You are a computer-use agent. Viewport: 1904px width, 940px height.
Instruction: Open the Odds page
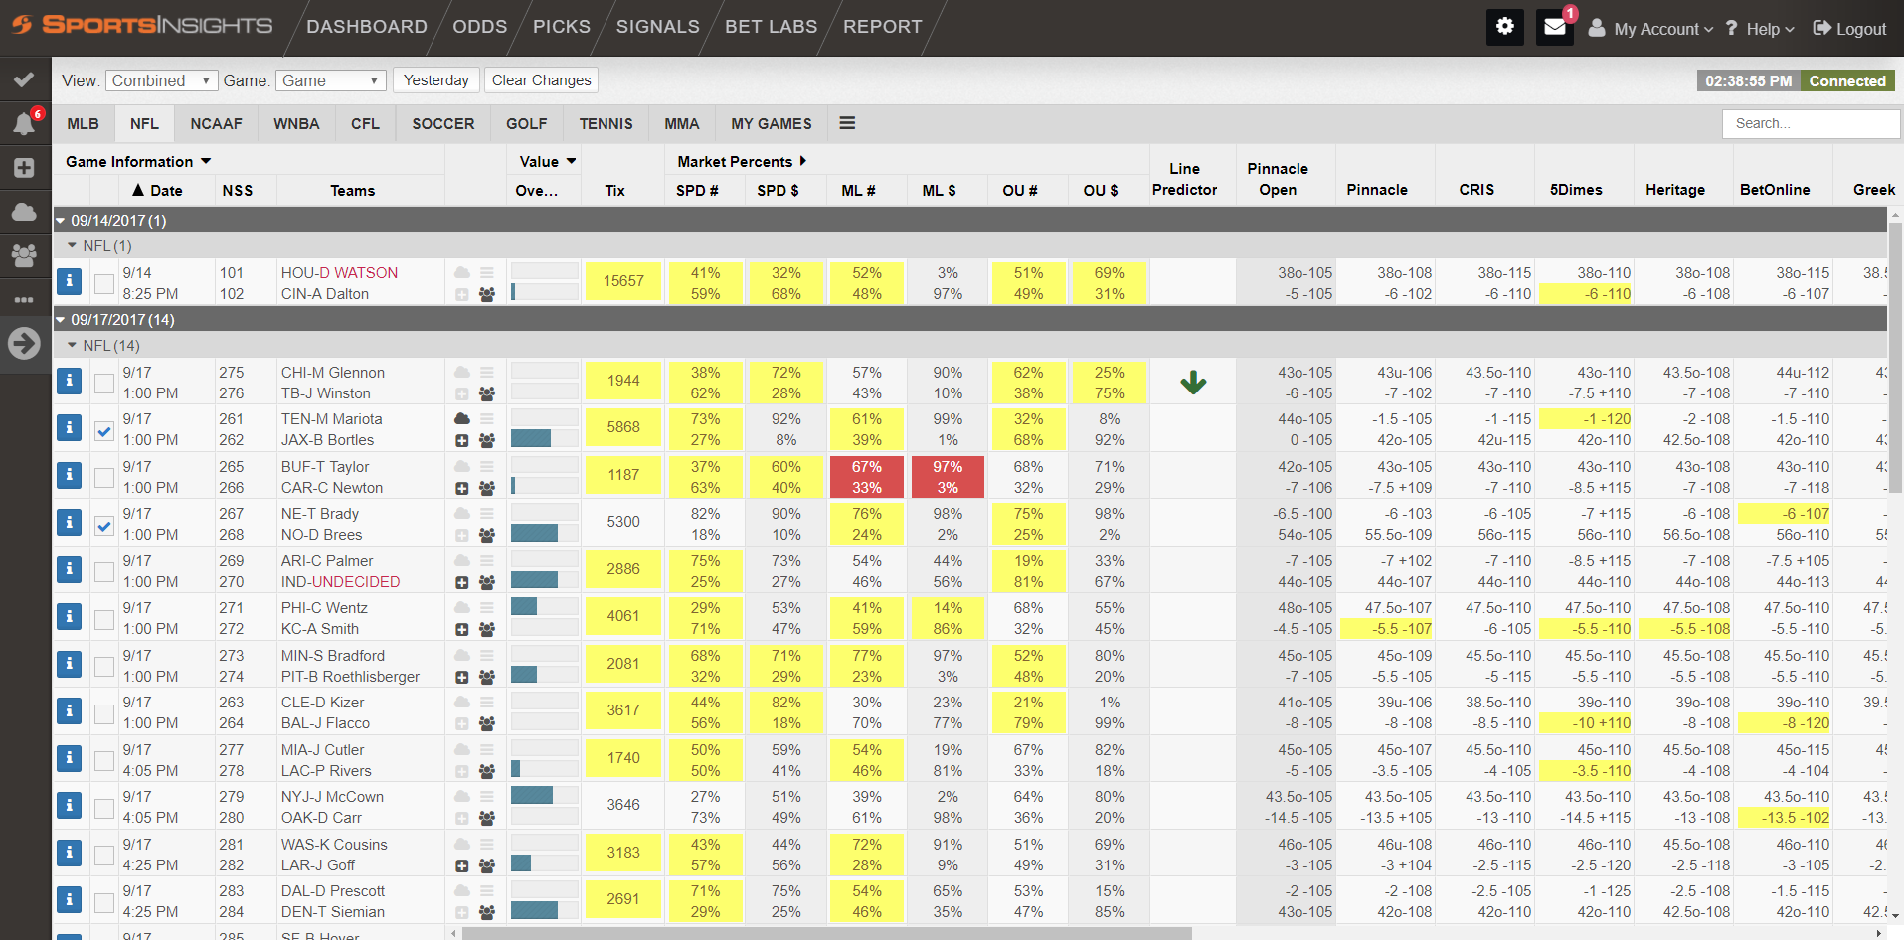click(x=480, y=27)
